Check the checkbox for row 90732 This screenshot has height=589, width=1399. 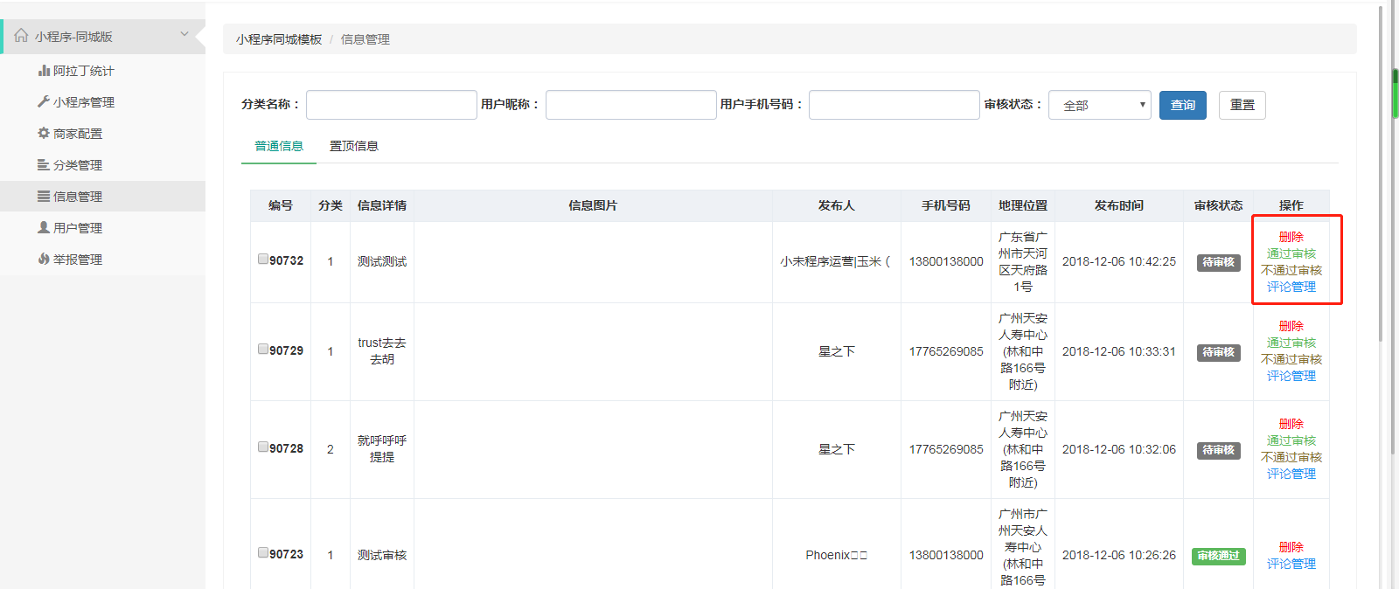click(x=263, y=259)
